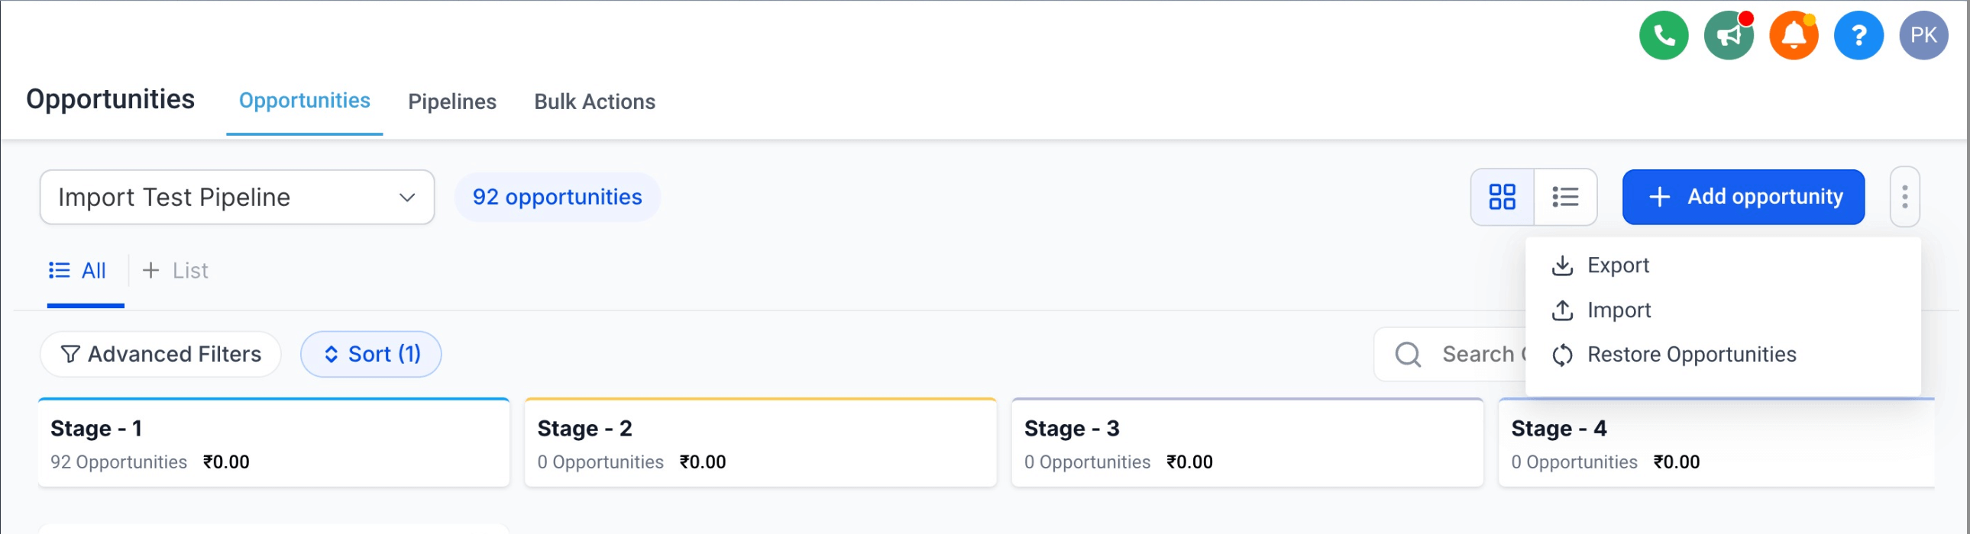
Task: Click the blue question mark help icon
Action: (x=1858, y=35)
